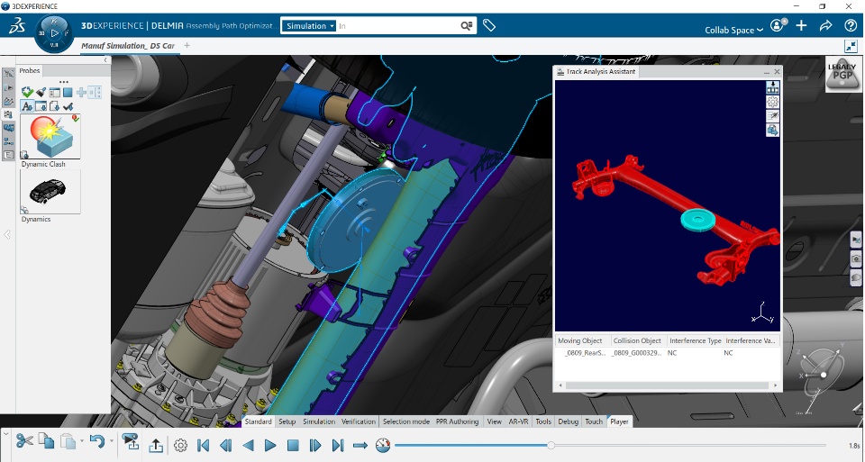The height and width of the screenshot is (462, 865).
Task: Switch to the Setup tab
Action: coord(287,421)
